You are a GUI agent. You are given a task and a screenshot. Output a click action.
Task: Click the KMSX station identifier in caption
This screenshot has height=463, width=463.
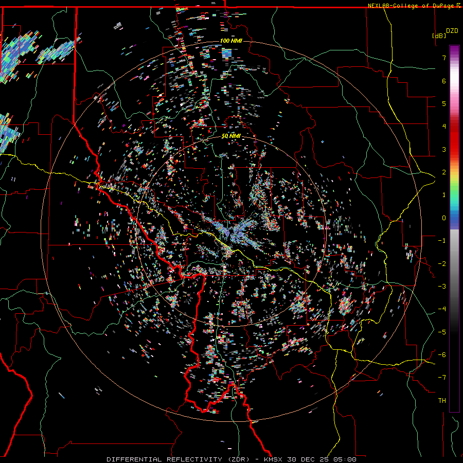click(x=274, y=459)
